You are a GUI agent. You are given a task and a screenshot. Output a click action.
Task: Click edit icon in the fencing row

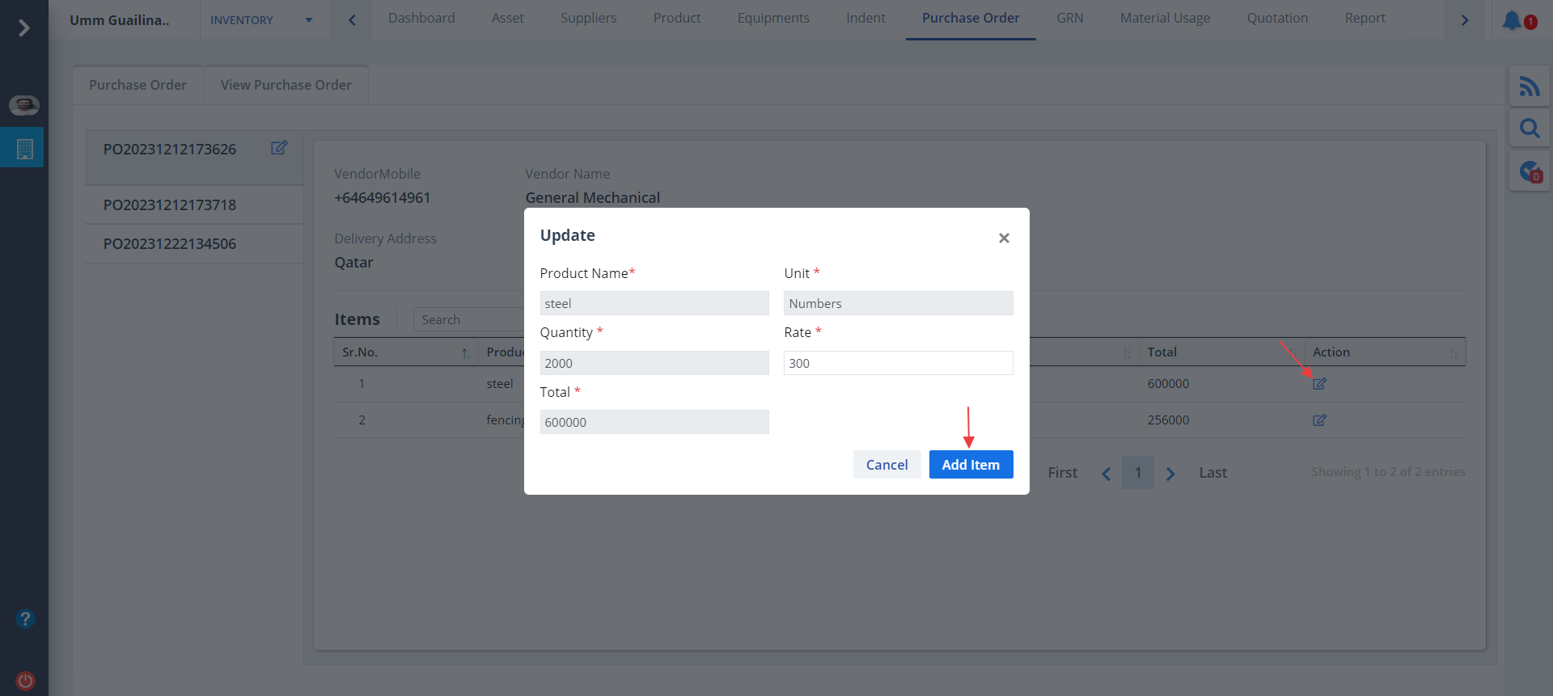tap(1319, 420)
